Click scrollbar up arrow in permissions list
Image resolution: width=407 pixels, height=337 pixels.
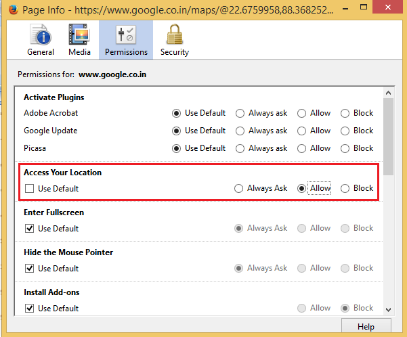[388, 93]
